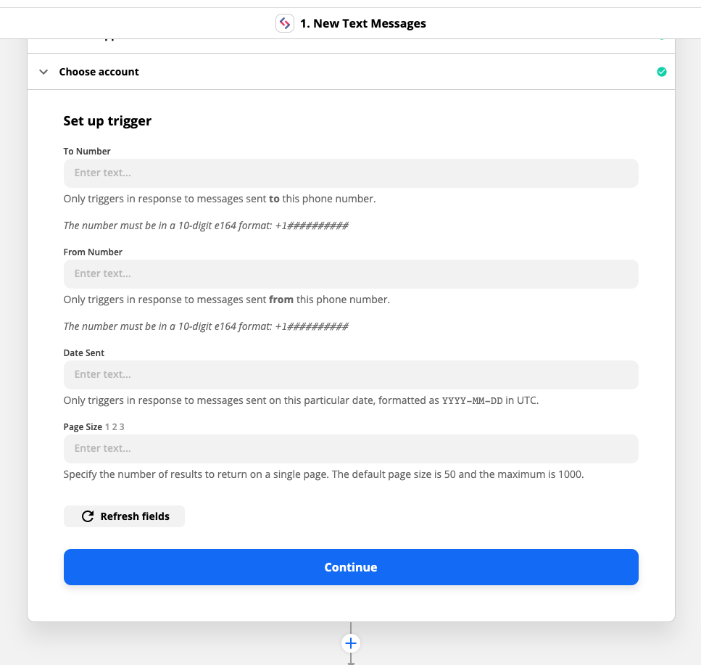Click into the From Number text field
Image resolution: width=701 pixels, height=665 pixels.
click(x=351, y=273)
